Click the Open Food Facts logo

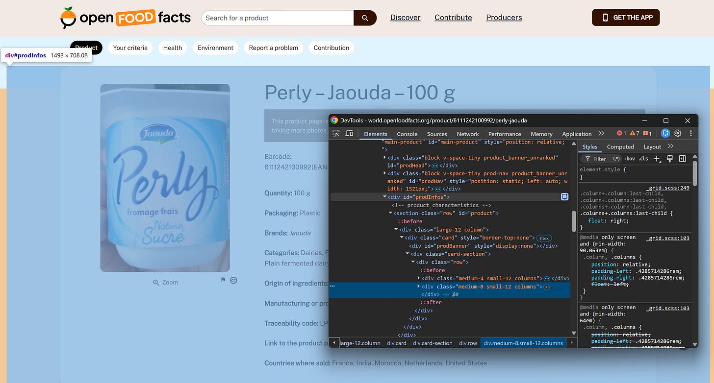click(x=126, y=18)
